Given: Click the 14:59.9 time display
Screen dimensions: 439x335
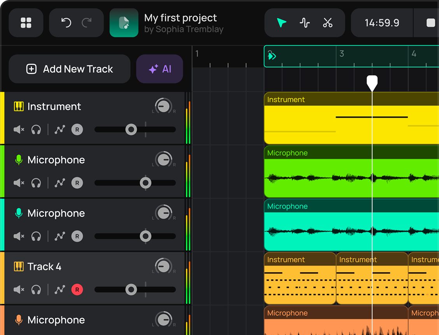Looking at the screenshot, I should point(382,23).
